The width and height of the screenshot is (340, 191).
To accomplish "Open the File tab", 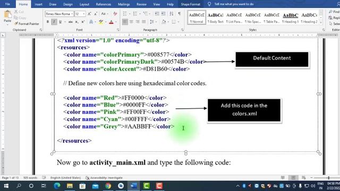I will point(7,4).
